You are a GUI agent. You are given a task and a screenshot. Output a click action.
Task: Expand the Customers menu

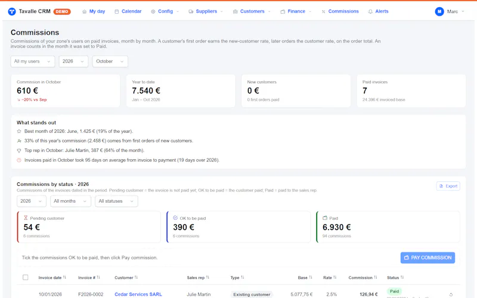(252, 11)
